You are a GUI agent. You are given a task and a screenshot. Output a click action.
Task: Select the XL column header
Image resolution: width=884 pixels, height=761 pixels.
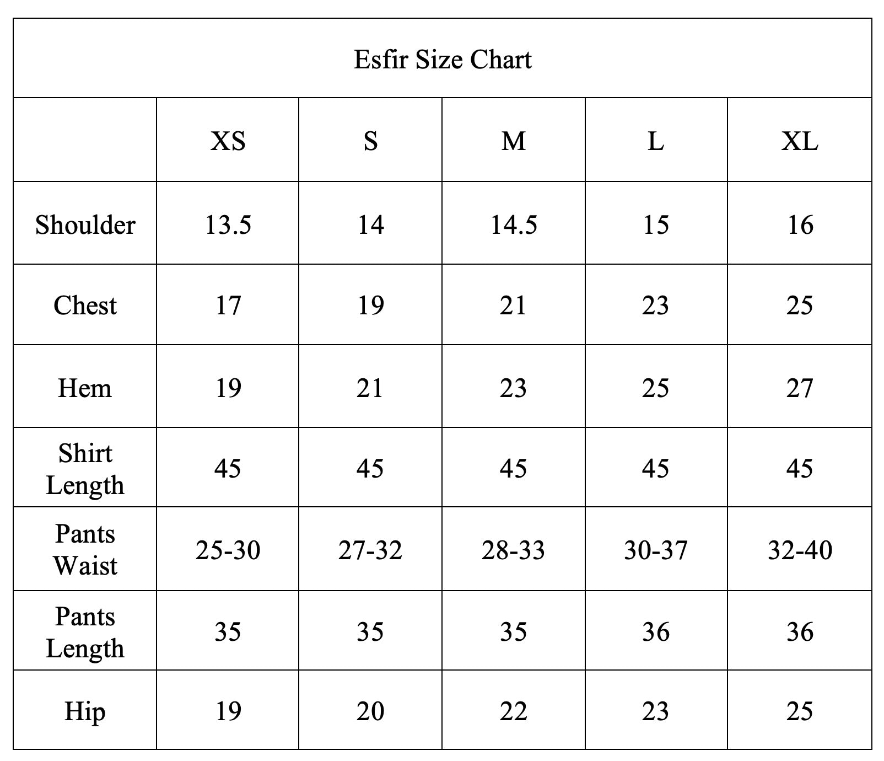799,141
